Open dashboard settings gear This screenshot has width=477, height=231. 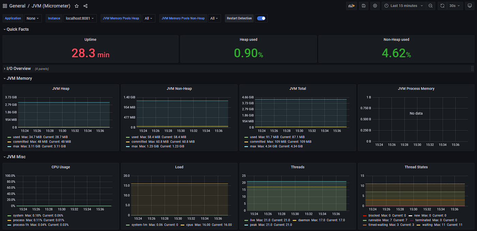coord(375,6)
